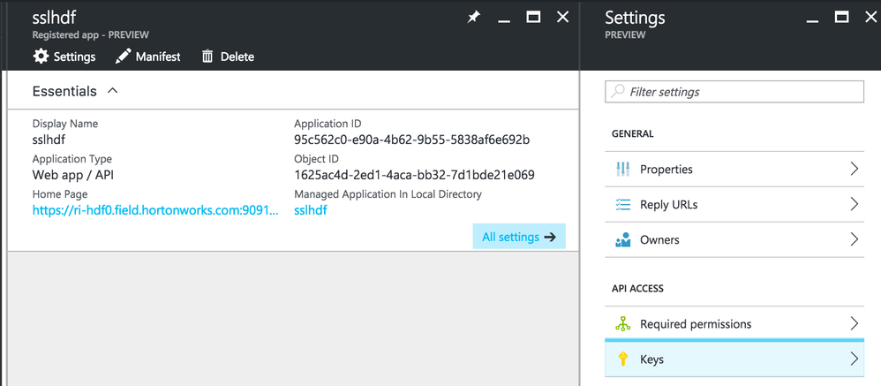The image size is (881, 386).
Task: Open the Manifest pencil icon
Action: click(x=124, y=57)
